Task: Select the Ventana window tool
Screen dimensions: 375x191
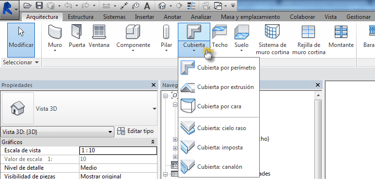Action: 99,36
